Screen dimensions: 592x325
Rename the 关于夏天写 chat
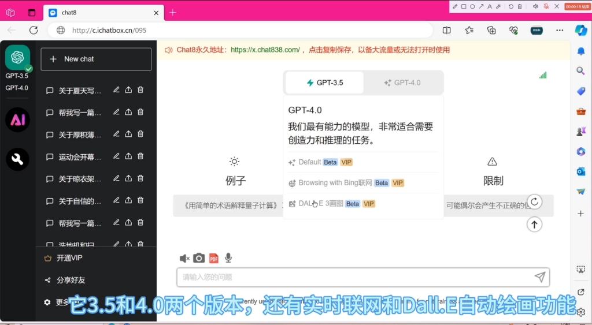[116, 89]
